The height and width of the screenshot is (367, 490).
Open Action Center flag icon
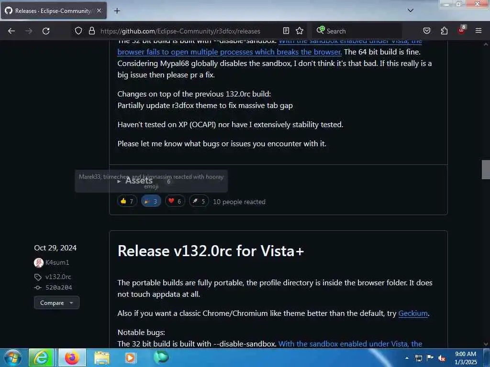tap(430, 357)
